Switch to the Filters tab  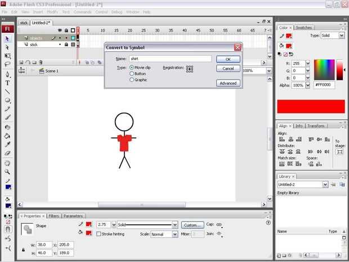53,216
